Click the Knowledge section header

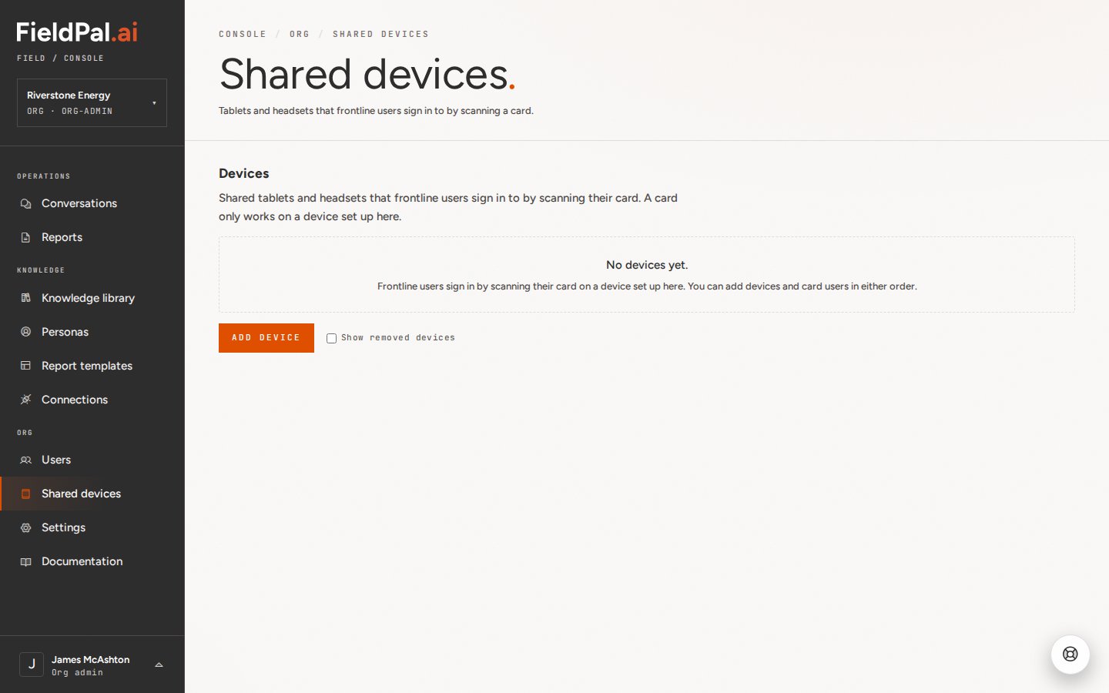[41, 270]
